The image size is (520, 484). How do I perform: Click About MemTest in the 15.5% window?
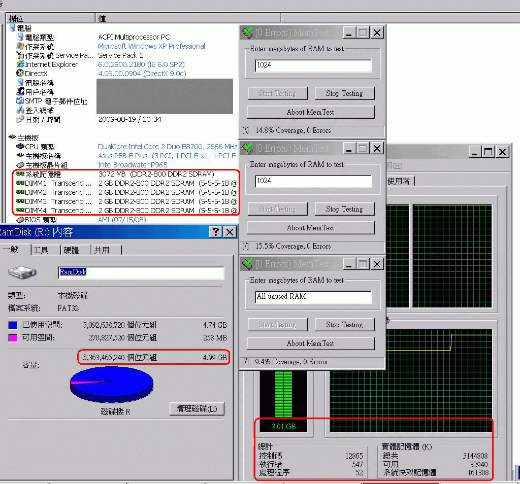(x=310, y=228)
